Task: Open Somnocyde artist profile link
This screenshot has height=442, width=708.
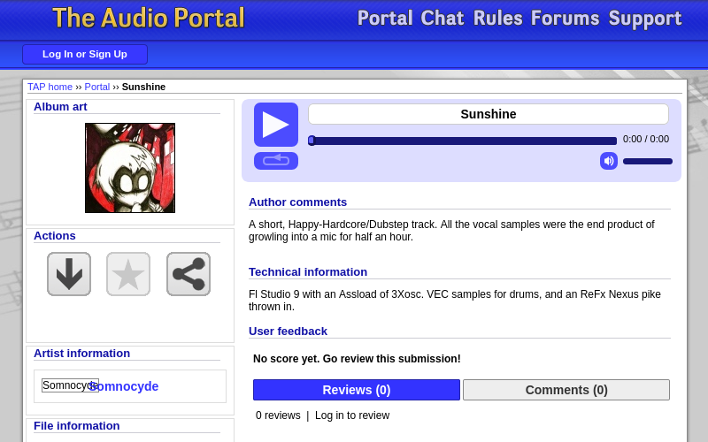Action: point(125,386)
